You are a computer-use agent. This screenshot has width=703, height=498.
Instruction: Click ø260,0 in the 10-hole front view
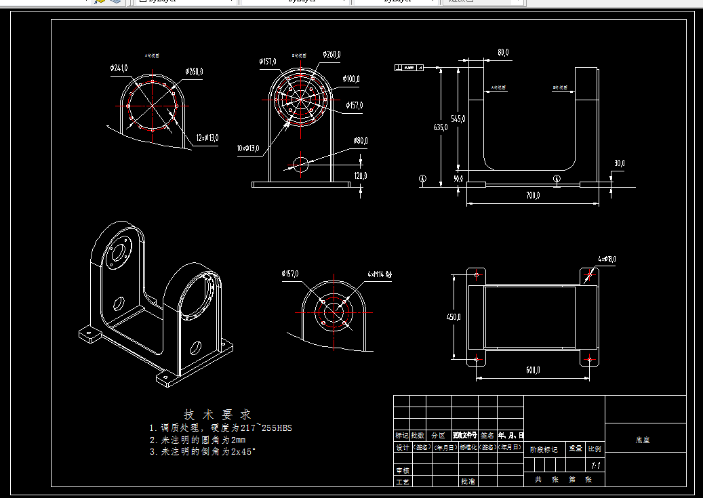332,54
